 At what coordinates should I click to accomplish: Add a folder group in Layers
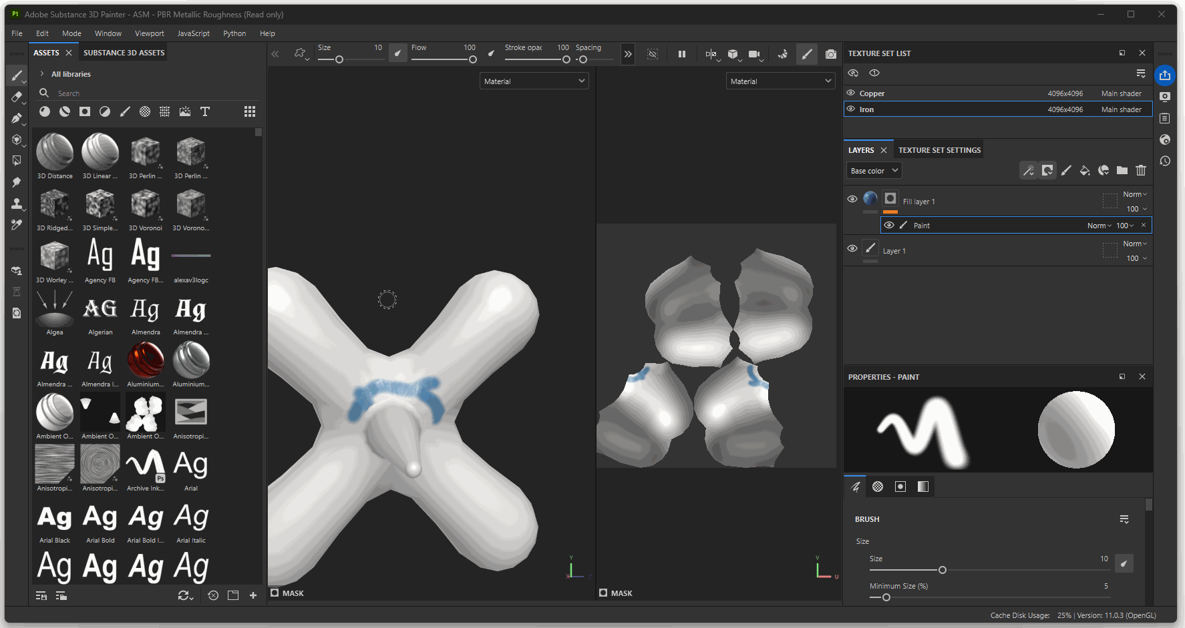pos(1122,171)
